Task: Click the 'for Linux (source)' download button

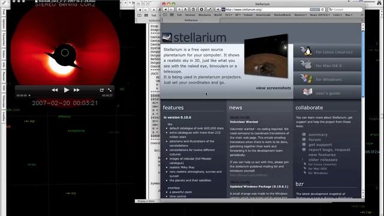Action: pos(327,51)
